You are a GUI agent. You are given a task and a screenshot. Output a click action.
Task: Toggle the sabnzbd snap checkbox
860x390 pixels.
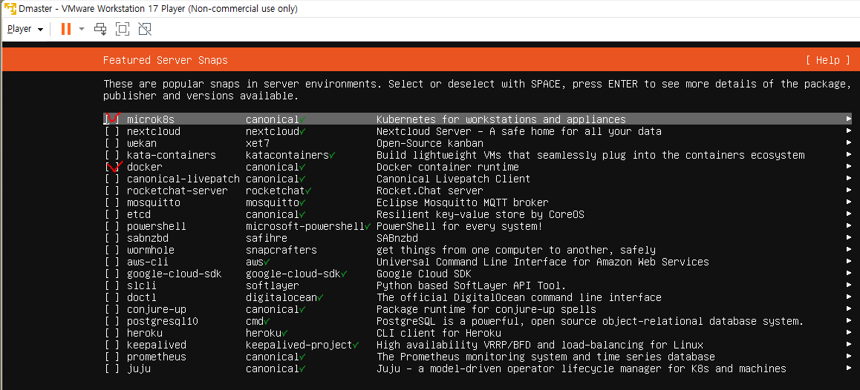(112, 238)
